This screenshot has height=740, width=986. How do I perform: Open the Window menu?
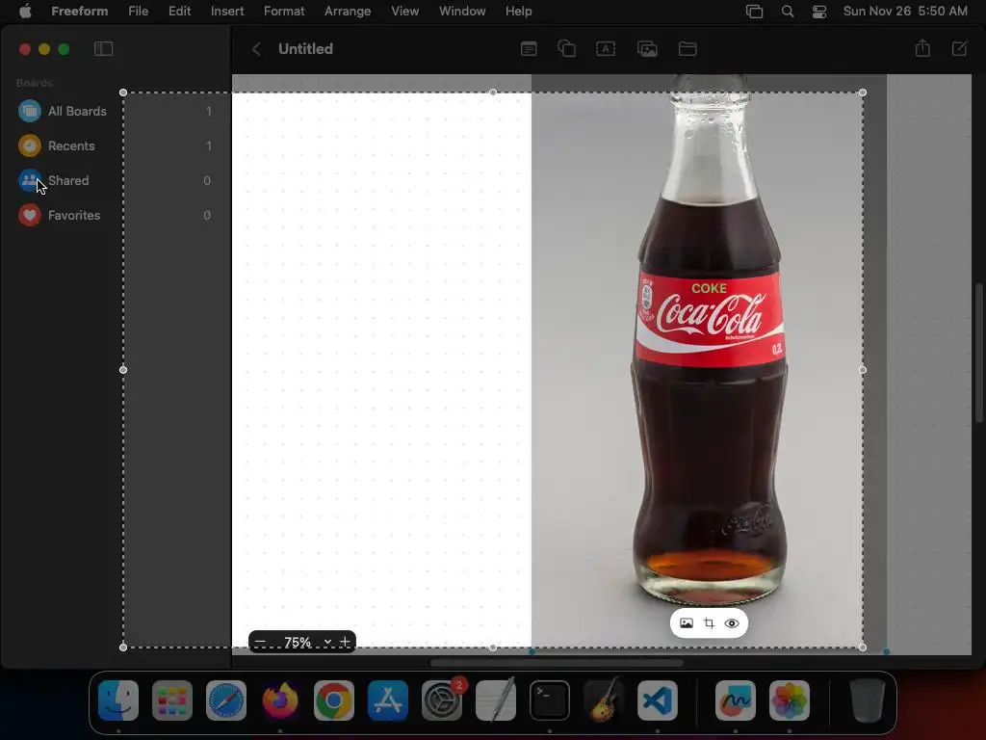[x=462, y=12]
